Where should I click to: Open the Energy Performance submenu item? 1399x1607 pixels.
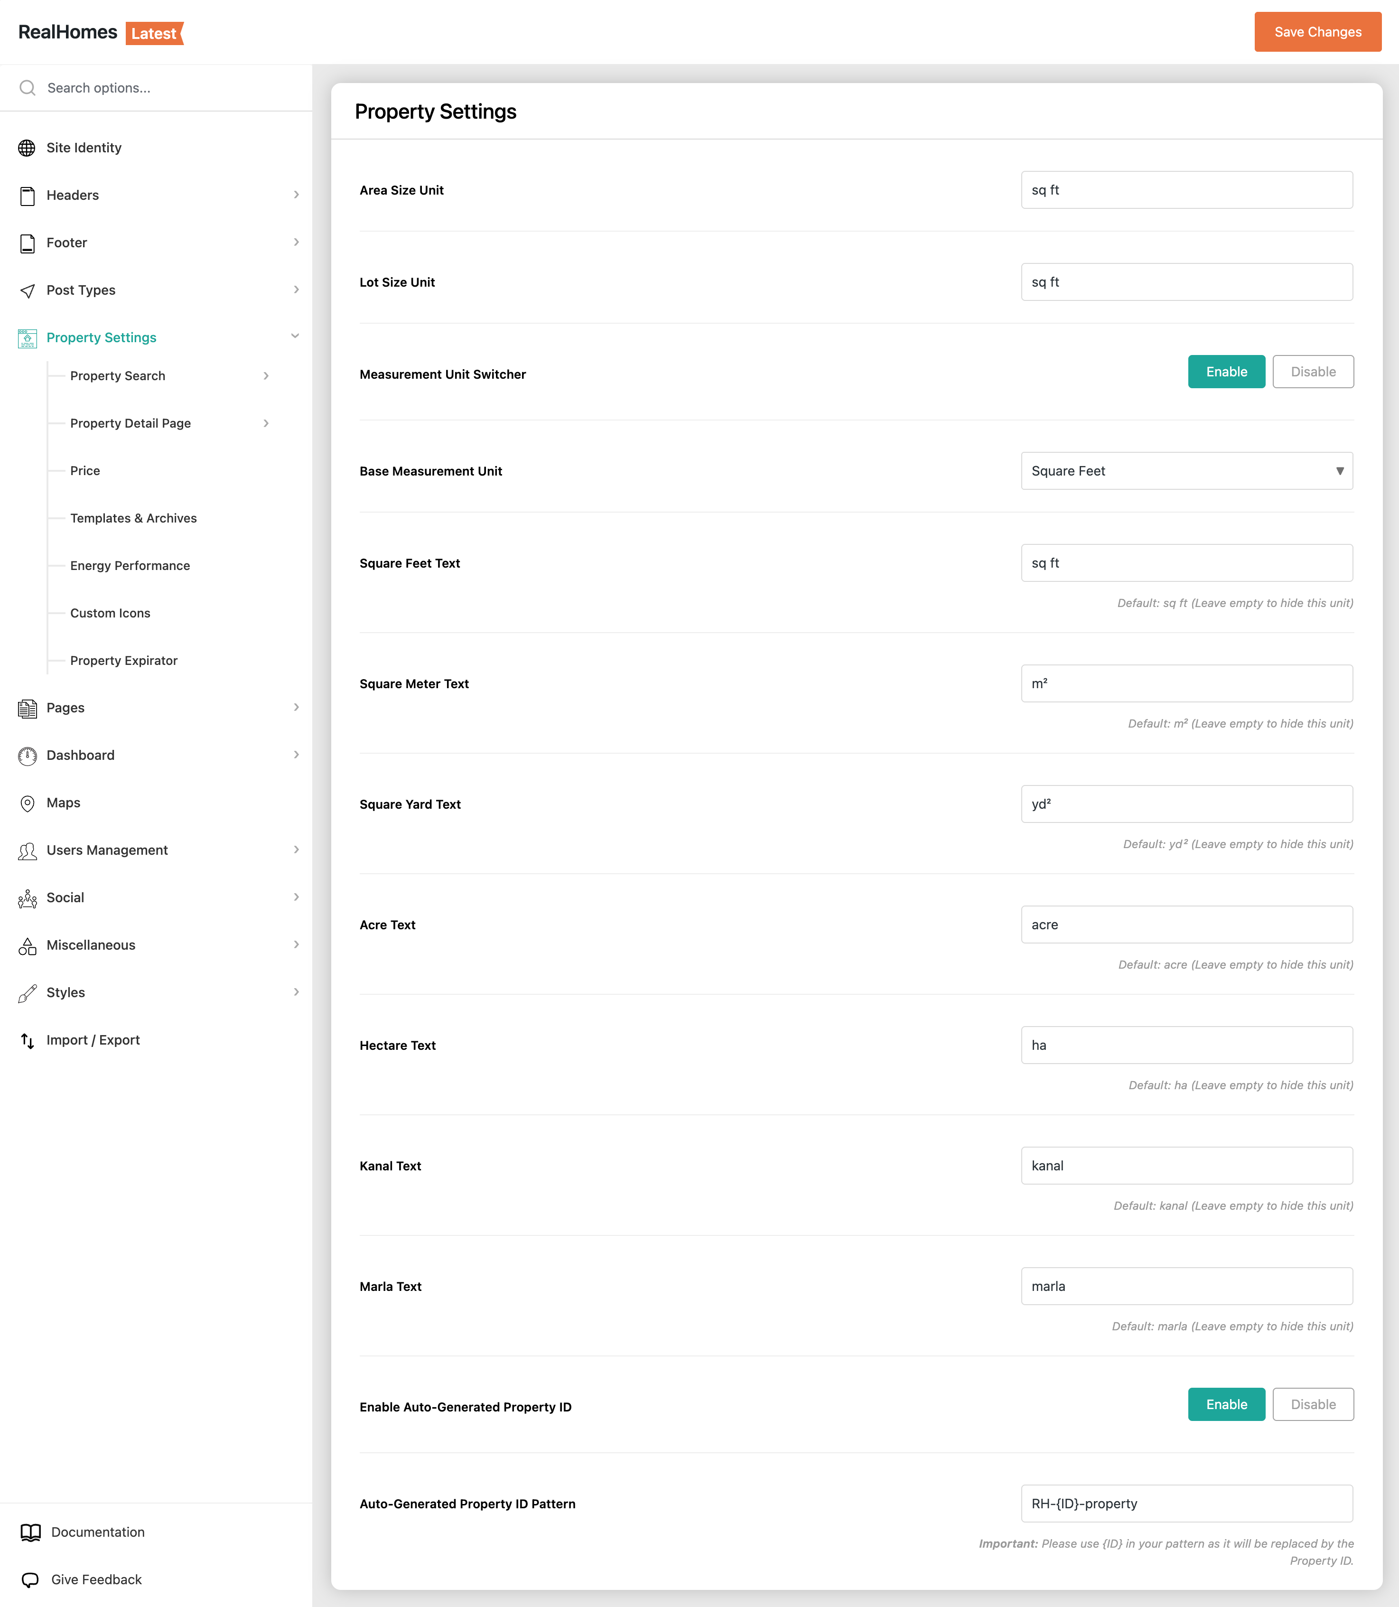point(130,565)
